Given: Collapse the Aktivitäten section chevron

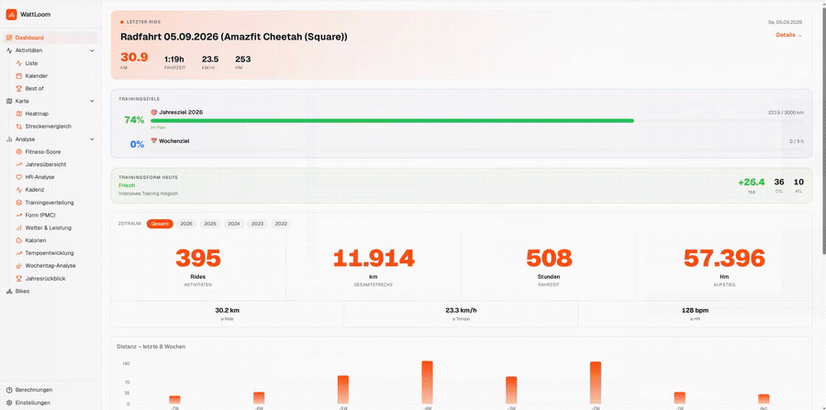Looking at the screenshot, I should coord(92,50).
